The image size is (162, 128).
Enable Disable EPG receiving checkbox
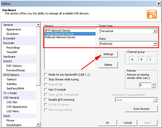coord(46,100)
